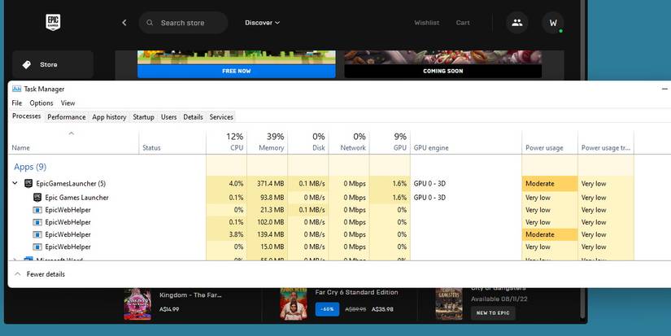
Task: Select the EpicGamesLauncher (5) row
Action: click(321, 184)
